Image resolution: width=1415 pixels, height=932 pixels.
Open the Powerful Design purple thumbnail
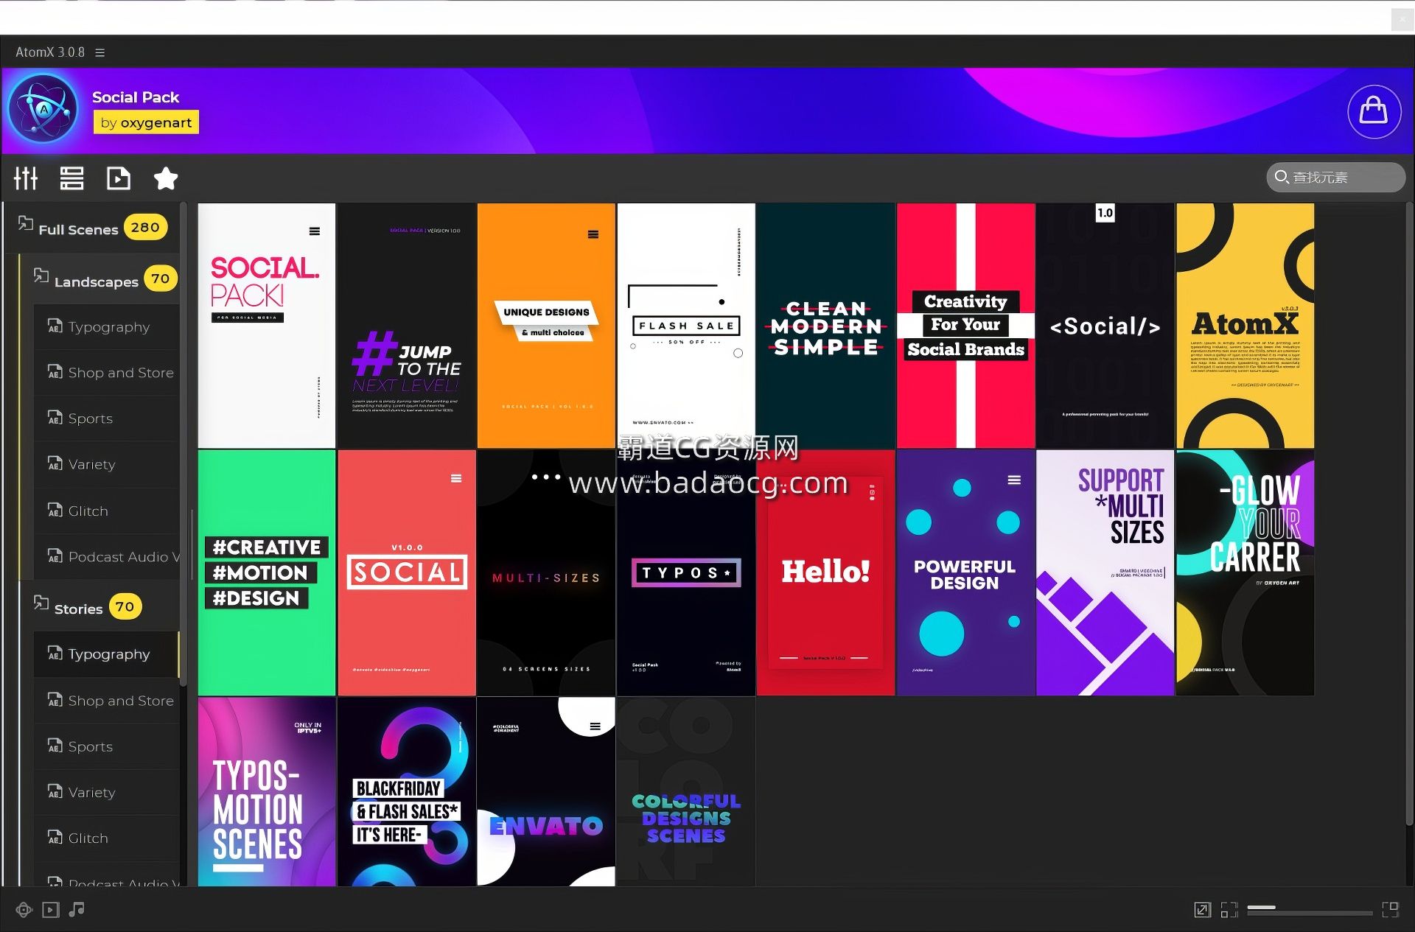click(x=965, y=573)
